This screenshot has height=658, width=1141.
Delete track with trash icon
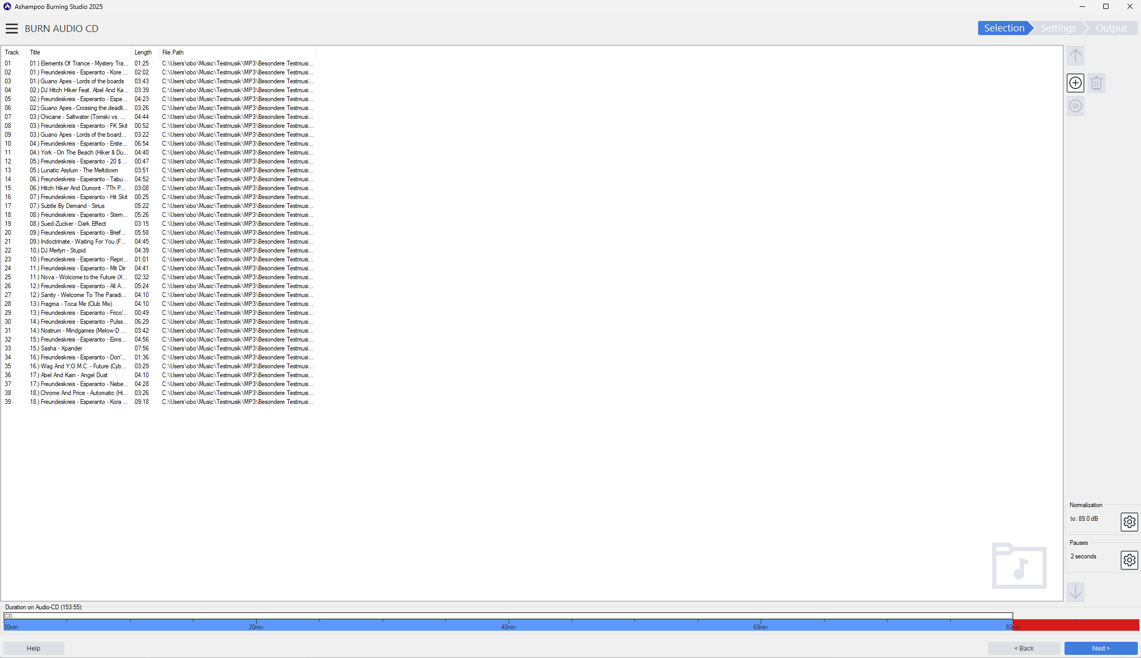coord(1096,83)
